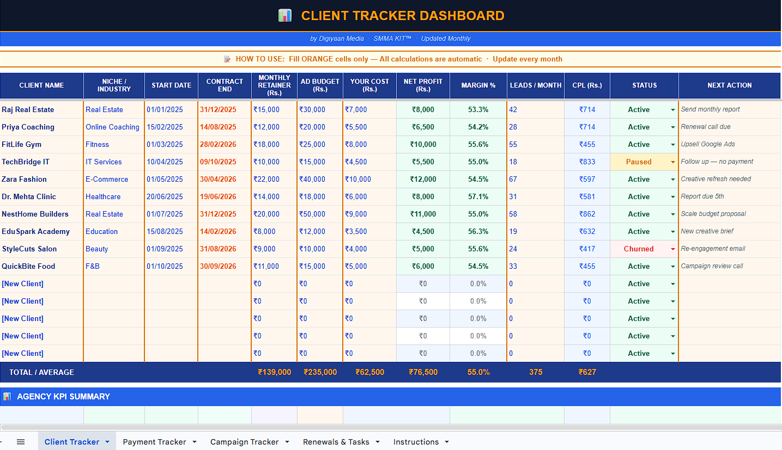Open the Renewals & Tasks tab arrow menu
The image size is (782, 450).
(378, 442)
